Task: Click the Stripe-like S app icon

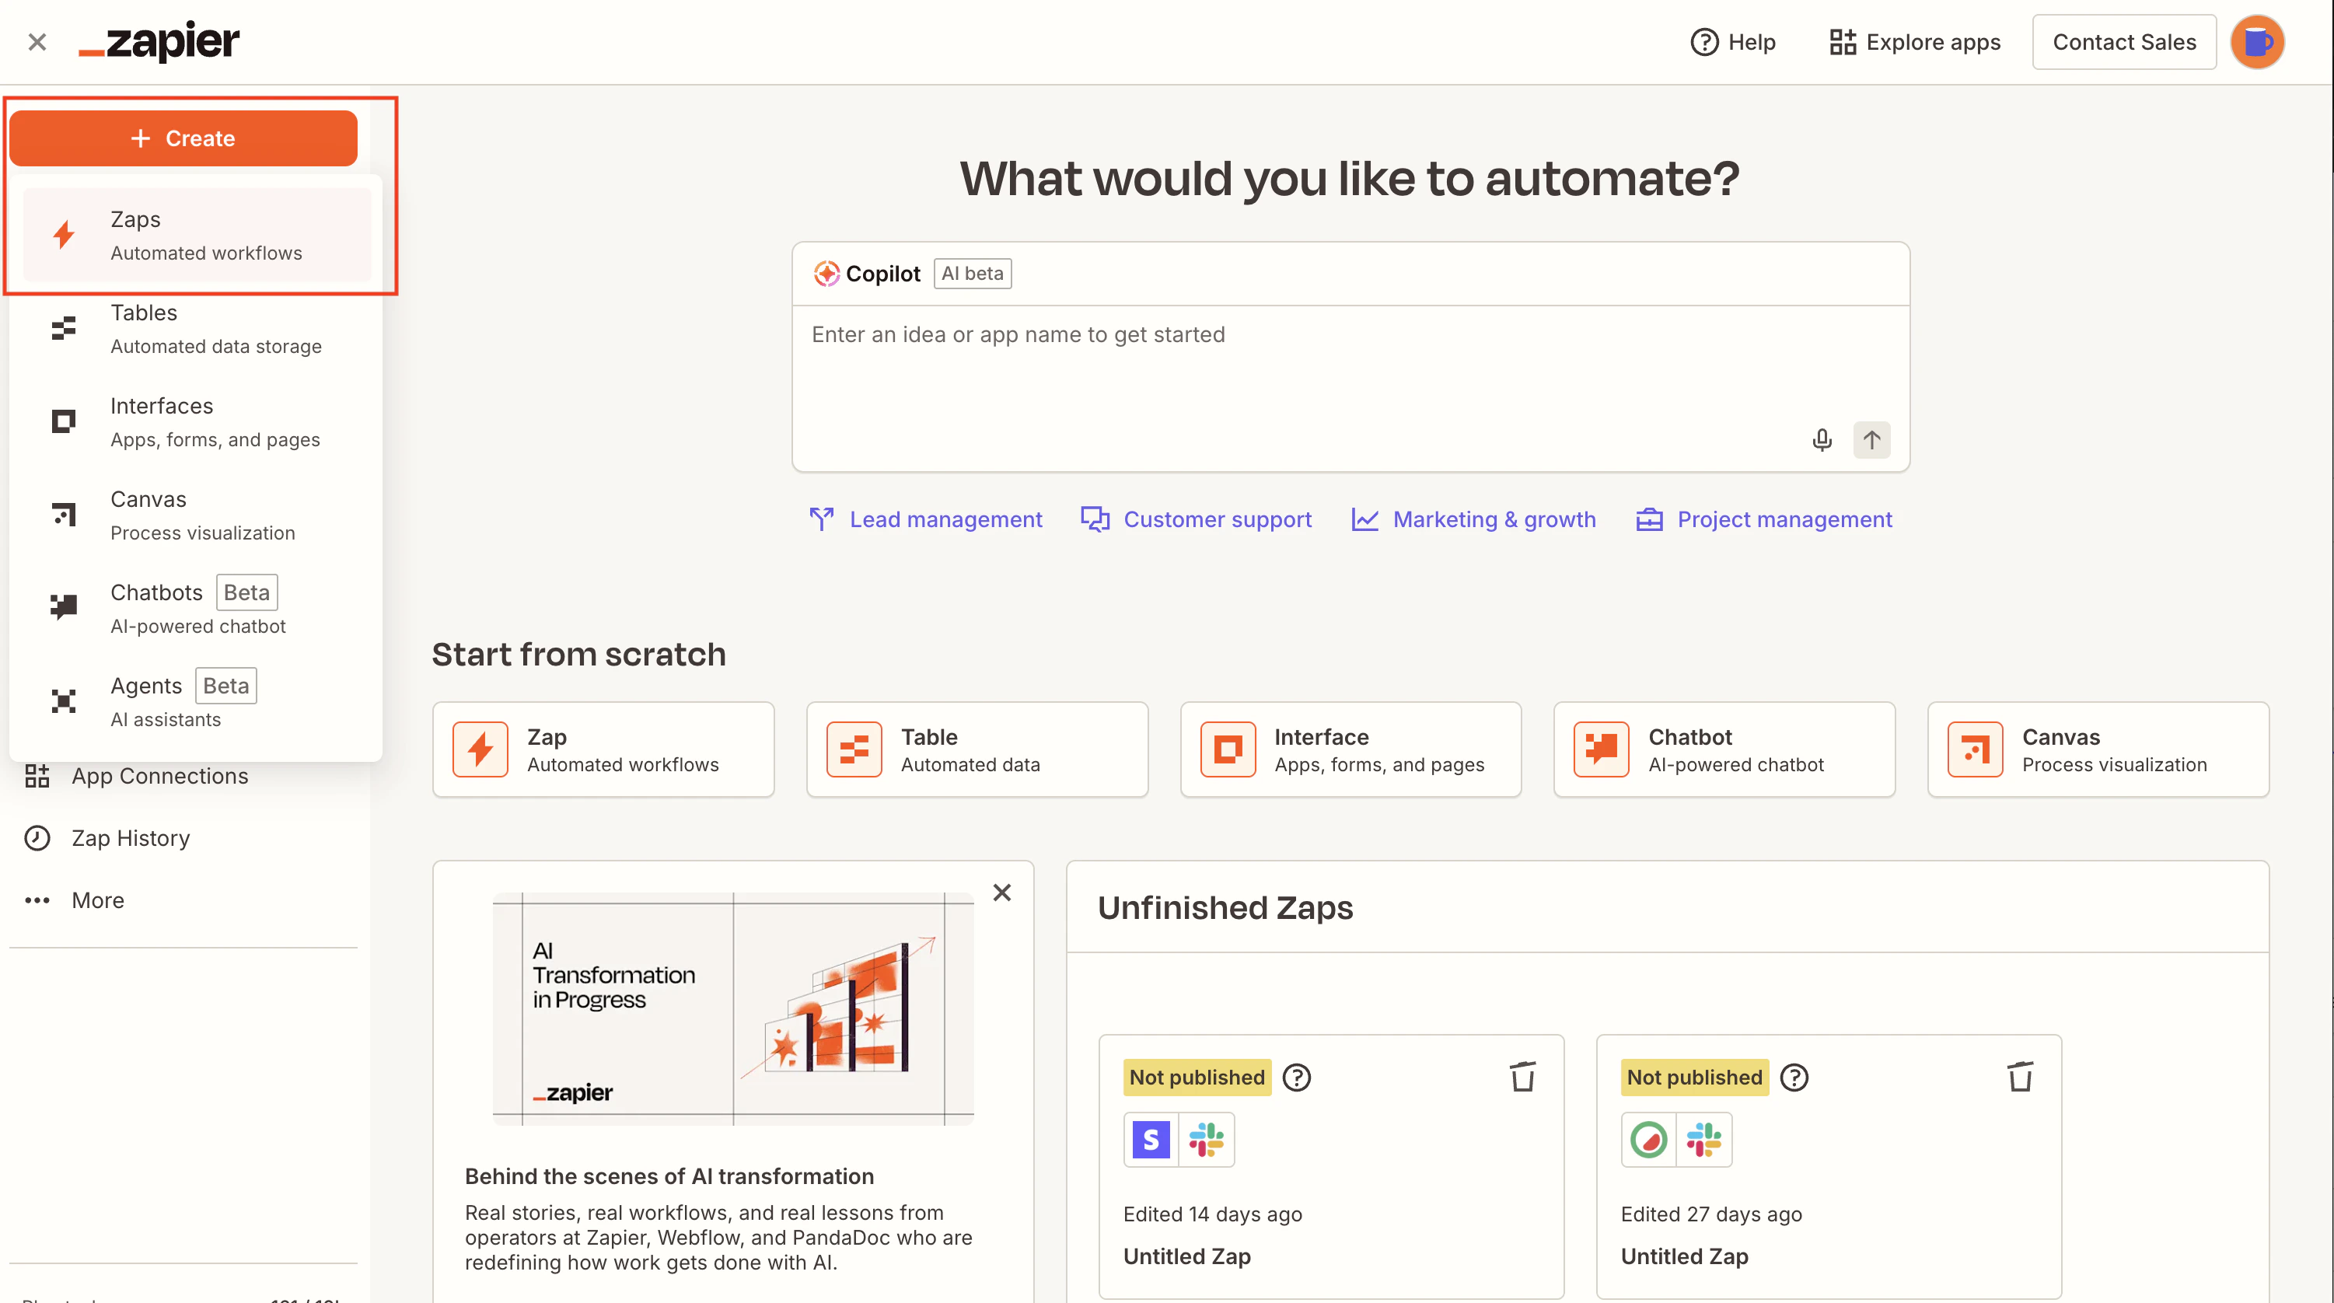Action: click(1151, 1140)
